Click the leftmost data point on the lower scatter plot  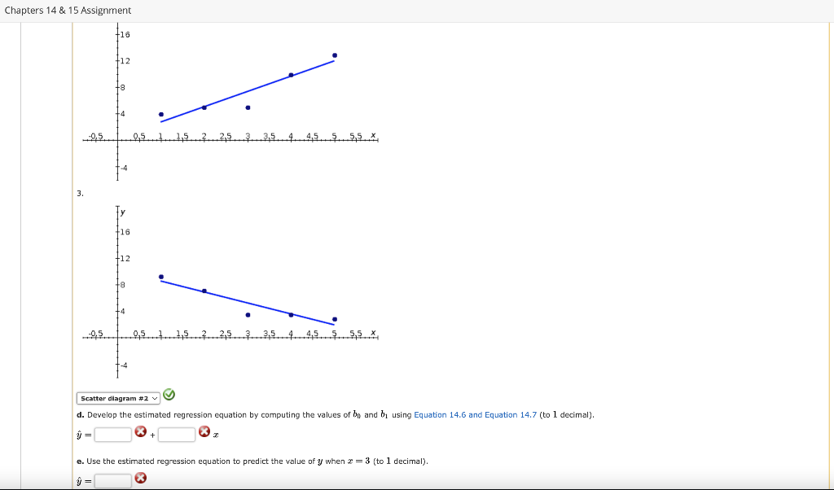point(162,277)
